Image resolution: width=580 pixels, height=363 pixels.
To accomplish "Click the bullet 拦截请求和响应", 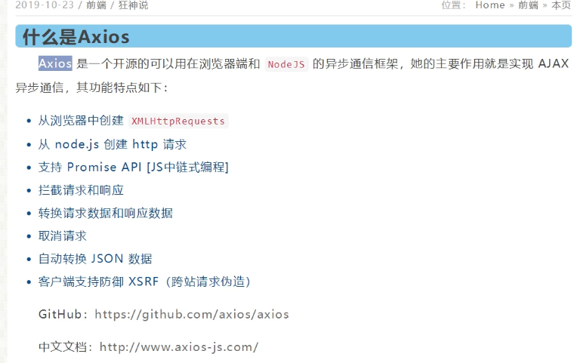I will [81, 190].
